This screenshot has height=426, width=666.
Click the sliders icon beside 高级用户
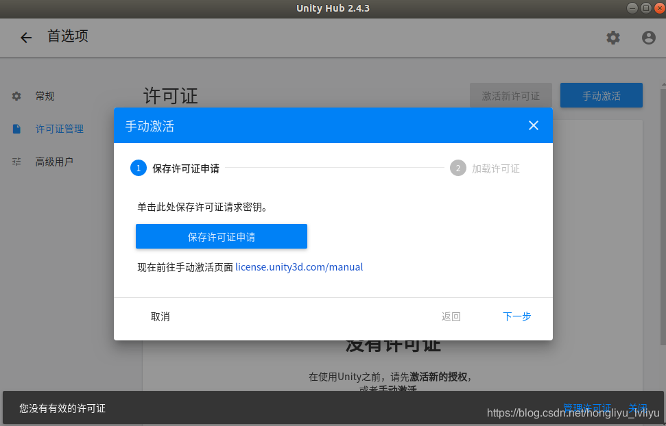click(x=16, y=161)
